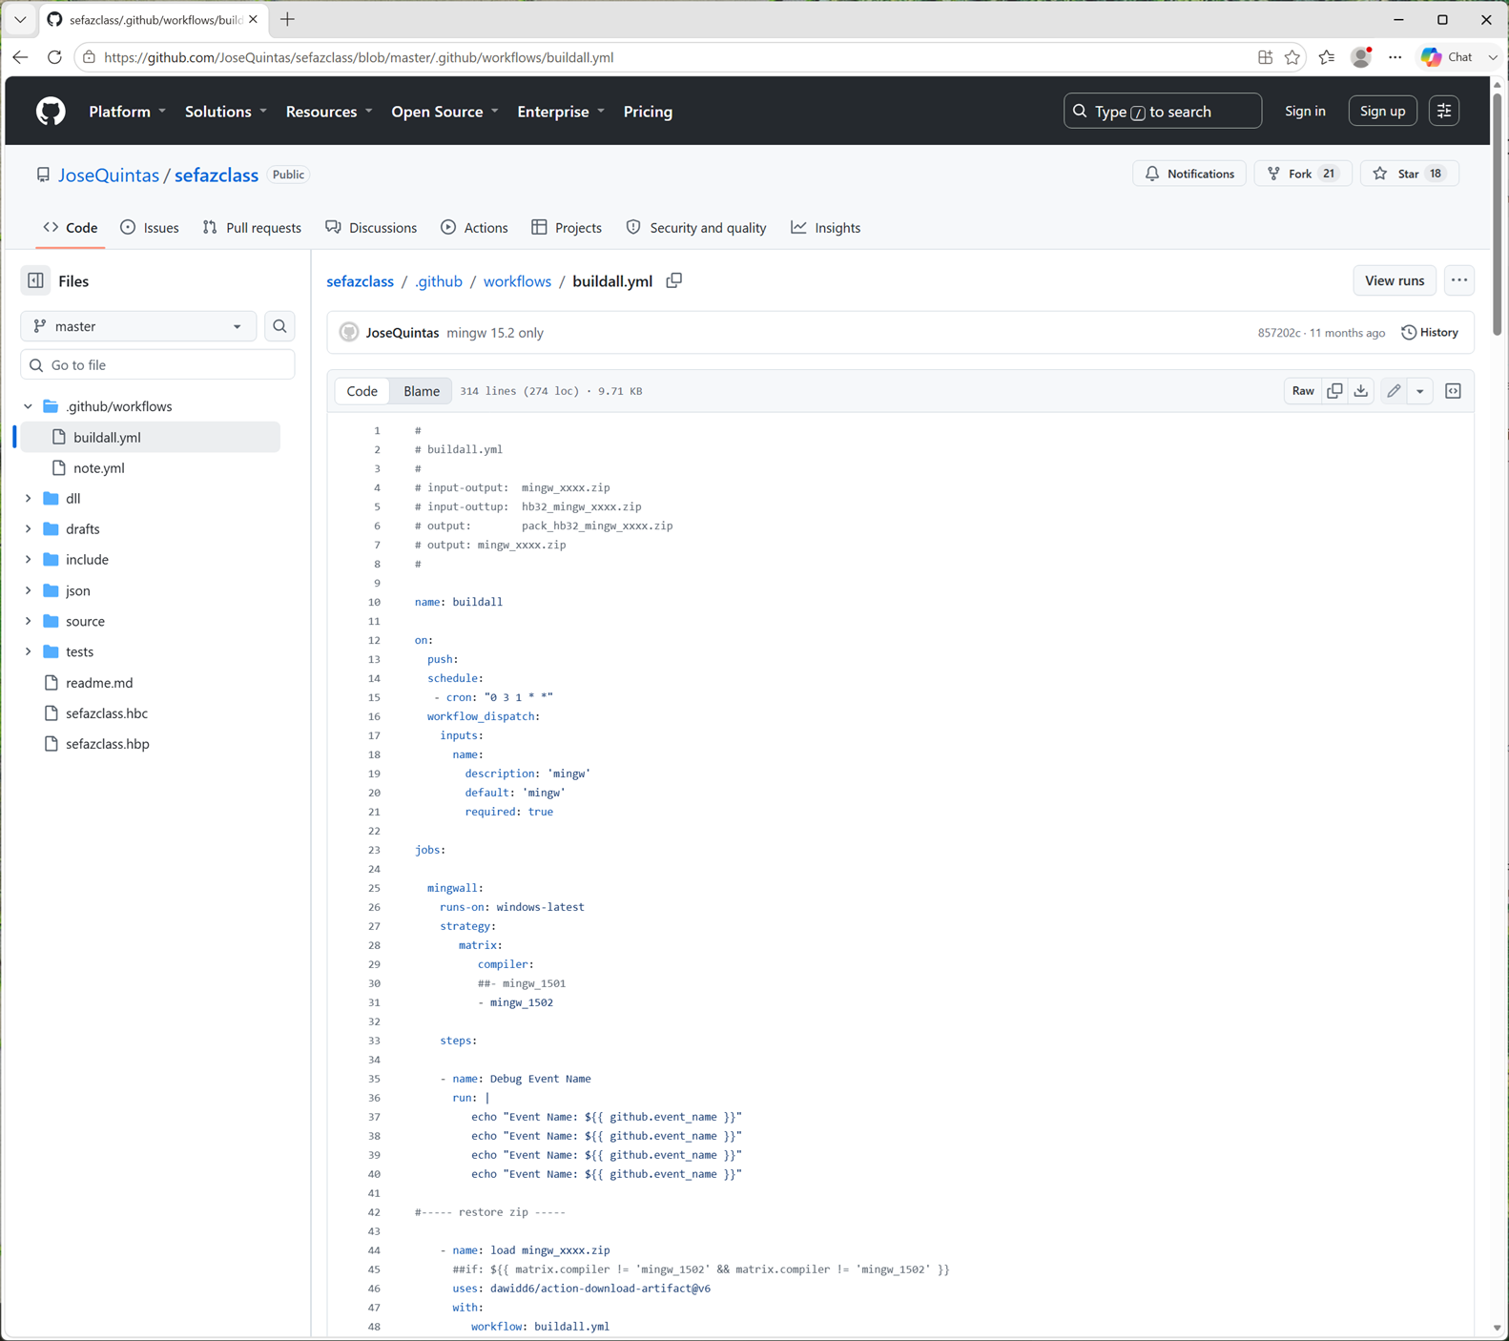Image resolution: width=1509 pixels, height=1341 pixels.
Task: Expand the Enterprise menu
Action: click(561, 112)
